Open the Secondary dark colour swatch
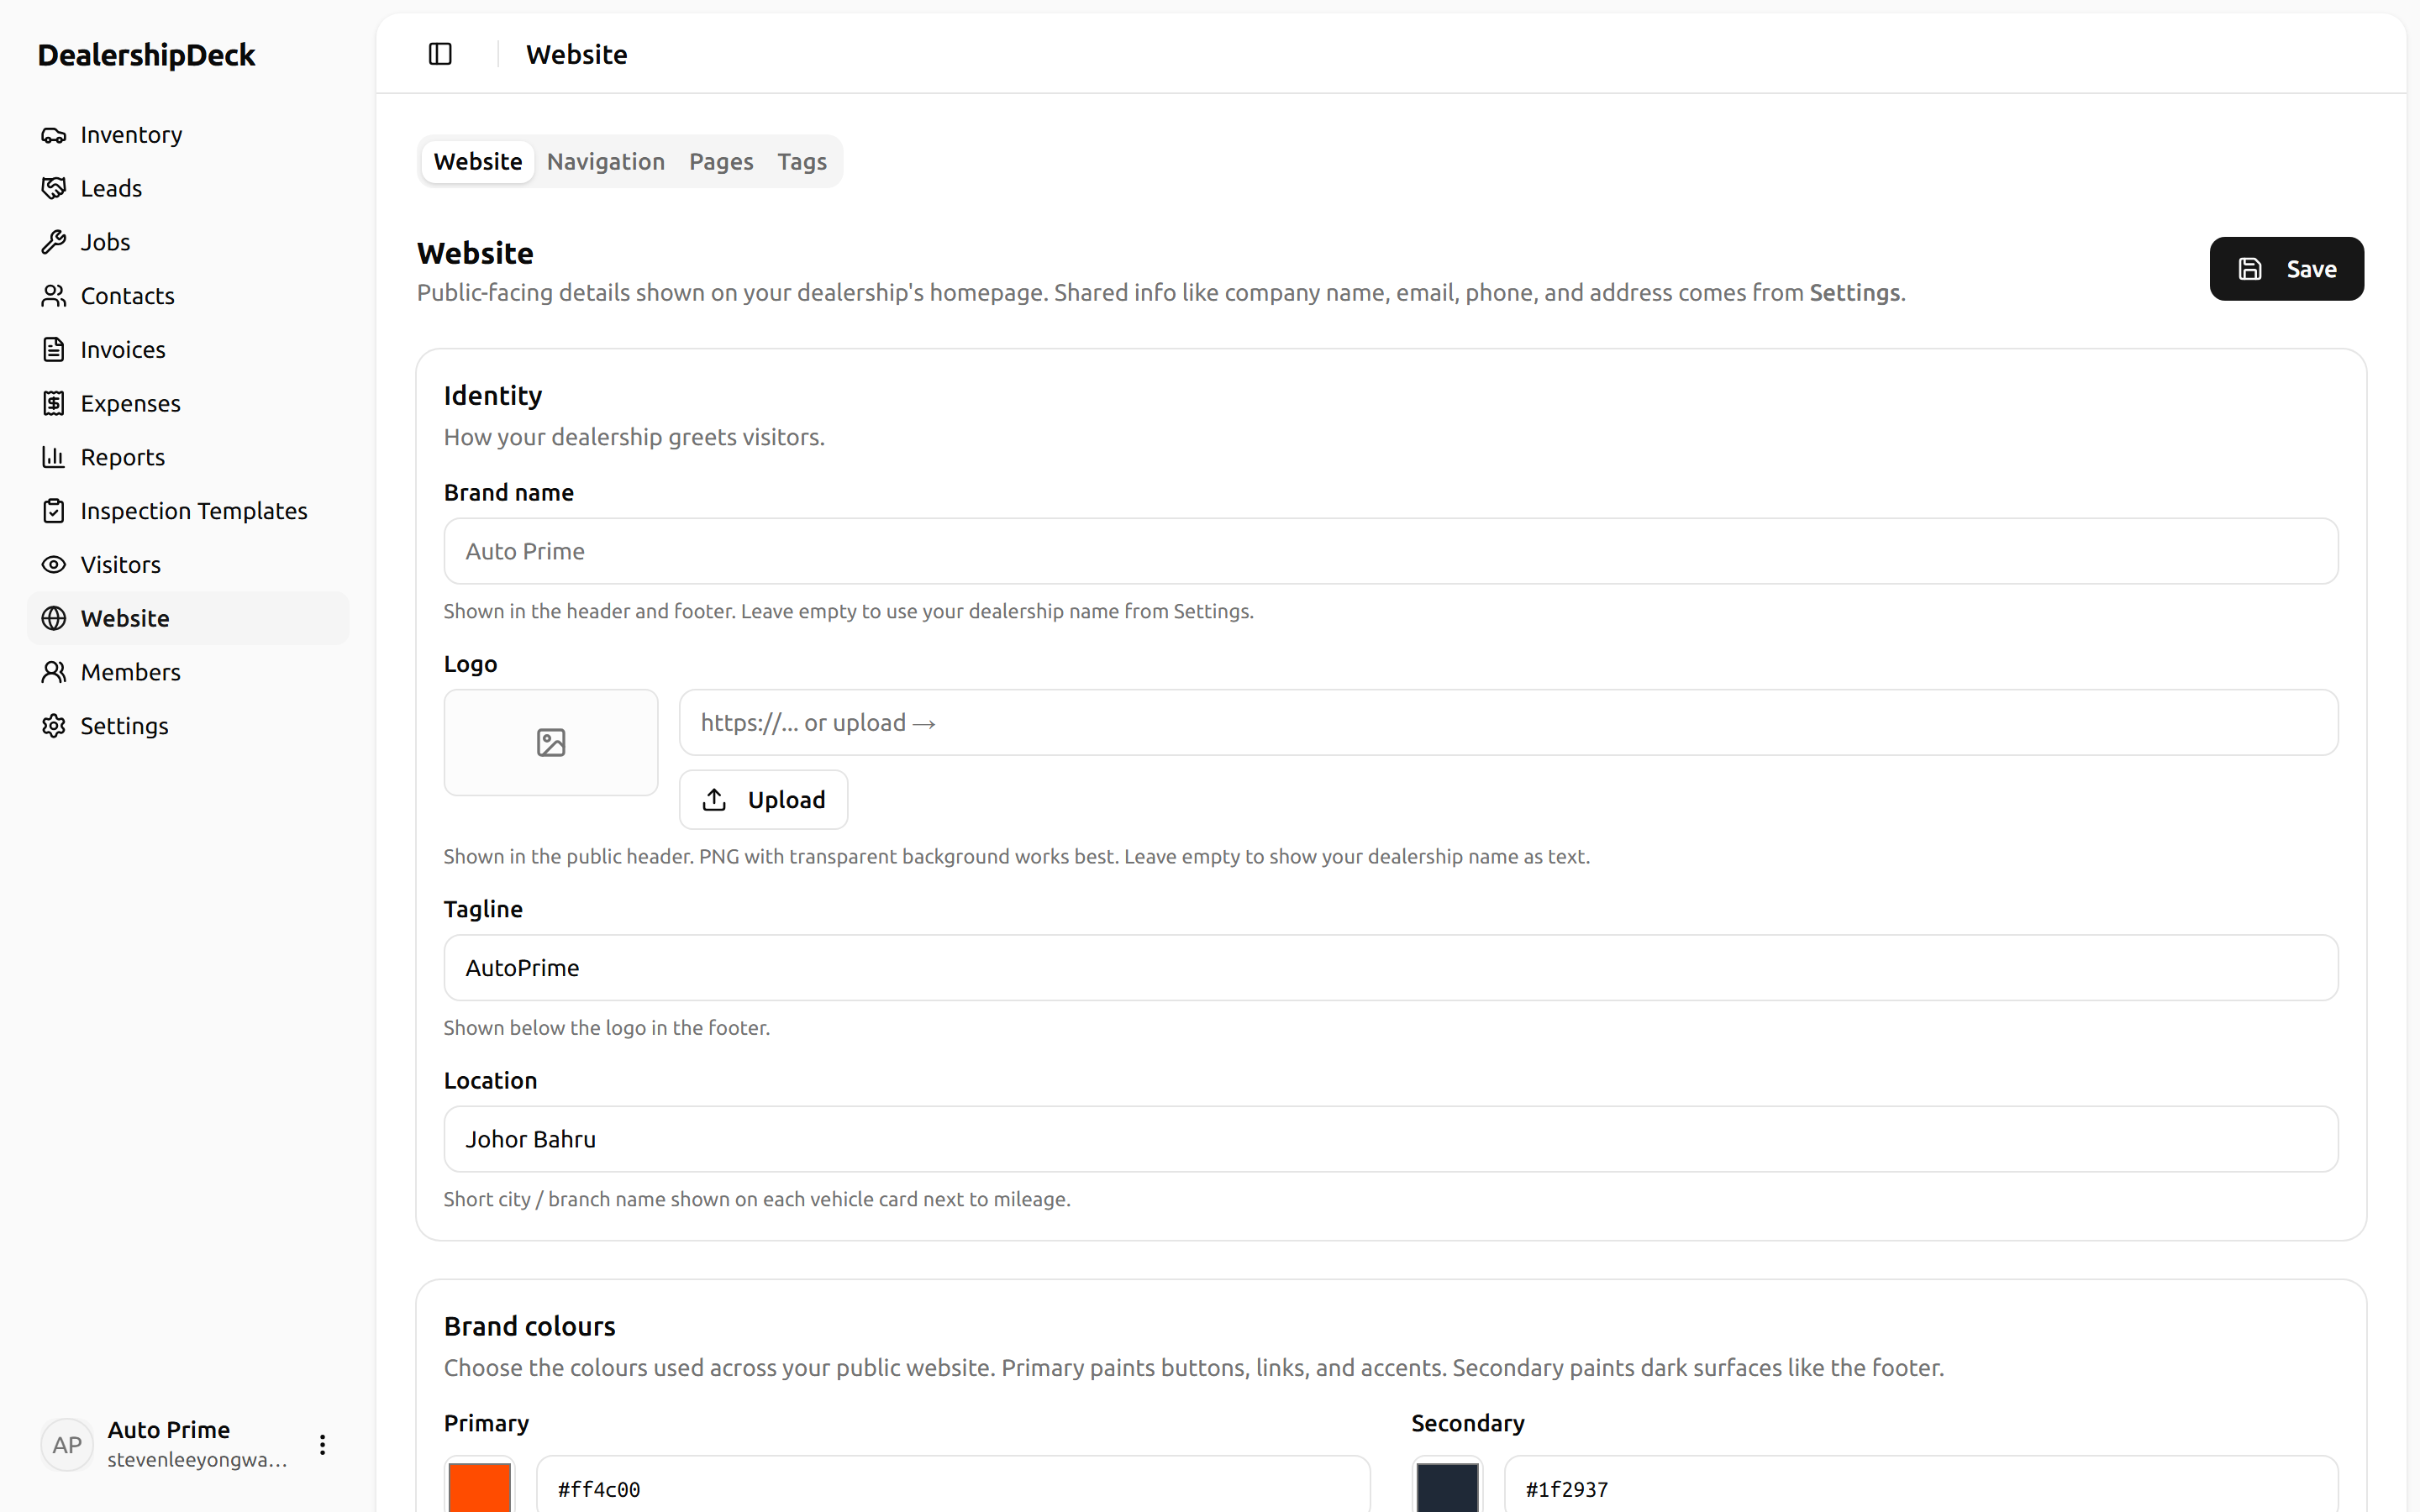2420x1512 pixels. [1447, 1487]
